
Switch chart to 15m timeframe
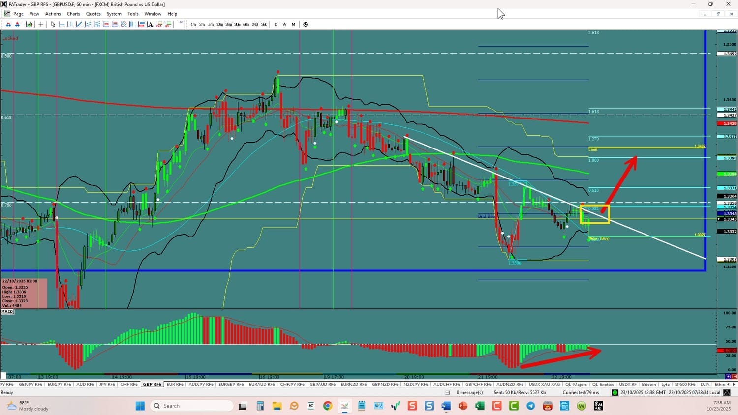[x=228, y=24]
